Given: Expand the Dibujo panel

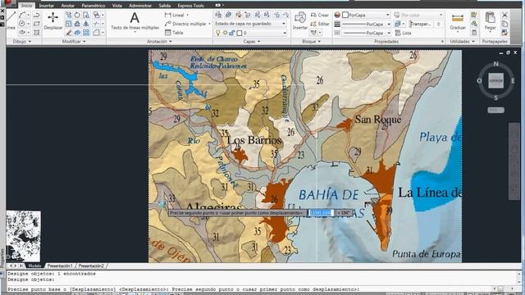Looking at the screenshot, I should 22,42.
